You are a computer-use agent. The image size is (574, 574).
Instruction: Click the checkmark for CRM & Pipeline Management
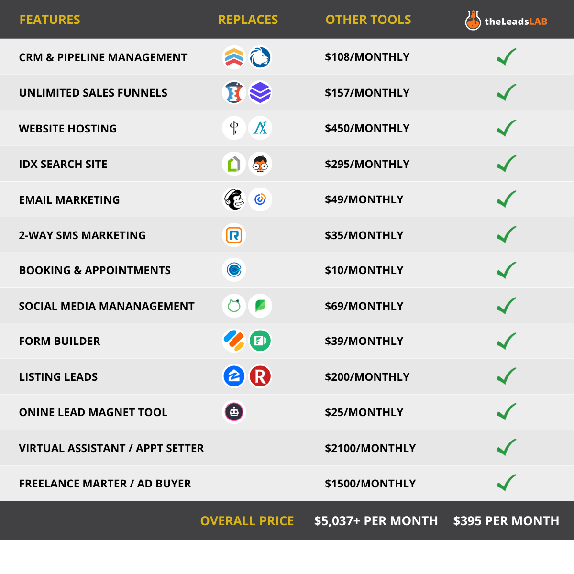click(x=506, y=57)
